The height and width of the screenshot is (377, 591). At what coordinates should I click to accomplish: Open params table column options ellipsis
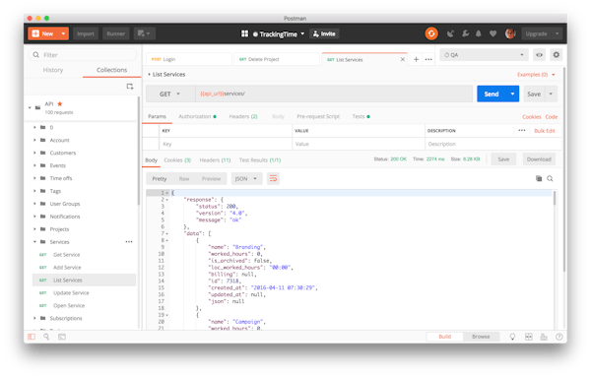[x=522, y=130]
